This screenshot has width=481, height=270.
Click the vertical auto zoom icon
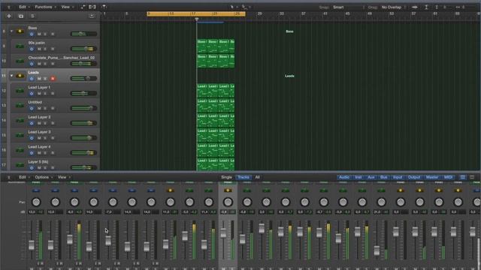click(x=426, y=7)
